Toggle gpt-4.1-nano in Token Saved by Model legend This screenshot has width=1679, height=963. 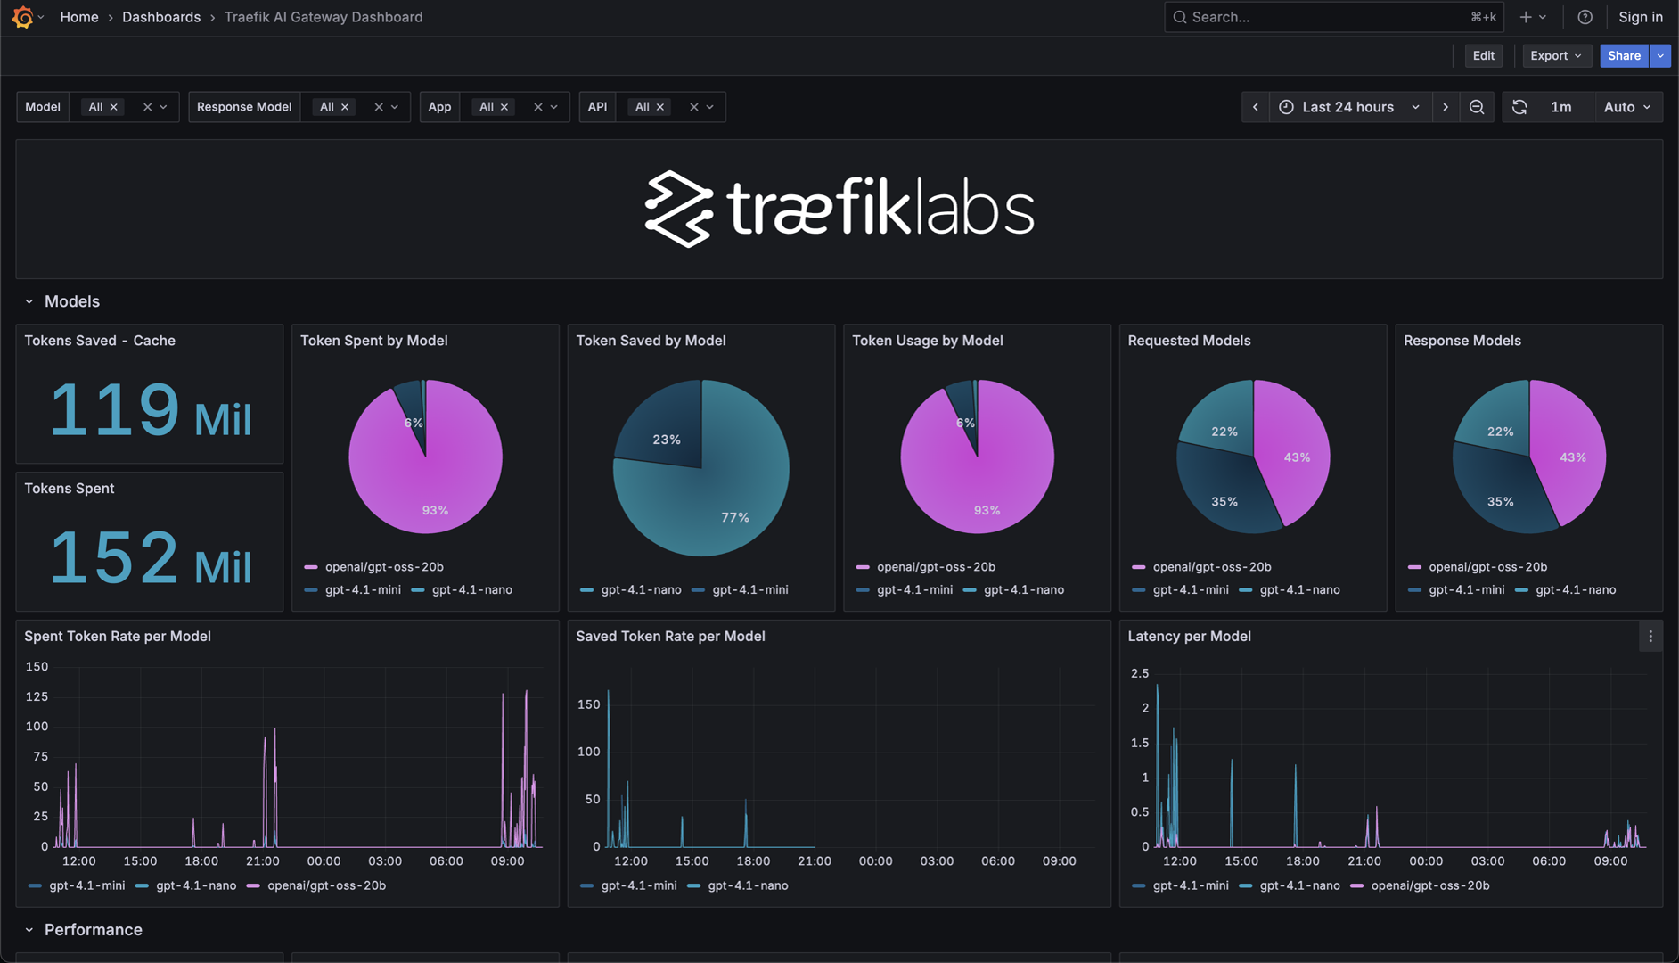point(641,590)
